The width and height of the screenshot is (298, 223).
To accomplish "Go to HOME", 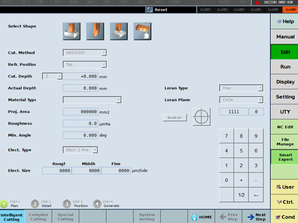I will click(201, 217).
